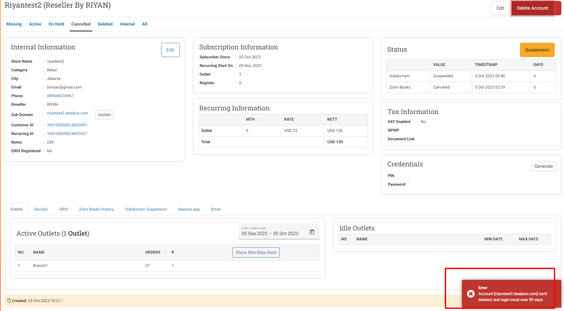
Task: Switch to the Internal tab
Action: pos(127,24)
